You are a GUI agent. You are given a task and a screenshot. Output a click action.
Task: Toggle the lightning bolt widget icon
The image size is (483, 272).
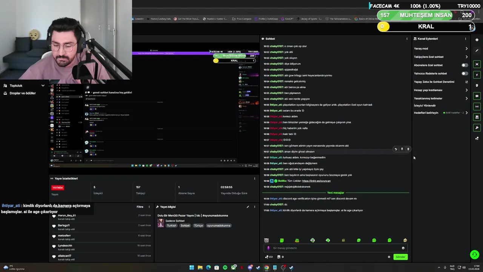(477, 75)
